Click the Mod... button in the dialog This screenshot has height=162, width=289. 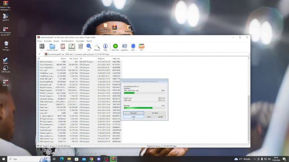(x=149, y=117)
